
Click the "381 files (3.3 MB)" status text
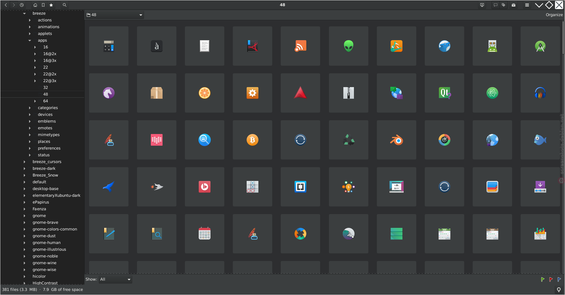pyautogui.click(x=20, y=290)
